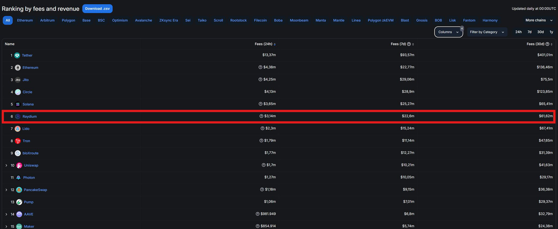Screen dimensions: 558x229
Task: Select the All chains tab
Action: click(x=8, y=20)
